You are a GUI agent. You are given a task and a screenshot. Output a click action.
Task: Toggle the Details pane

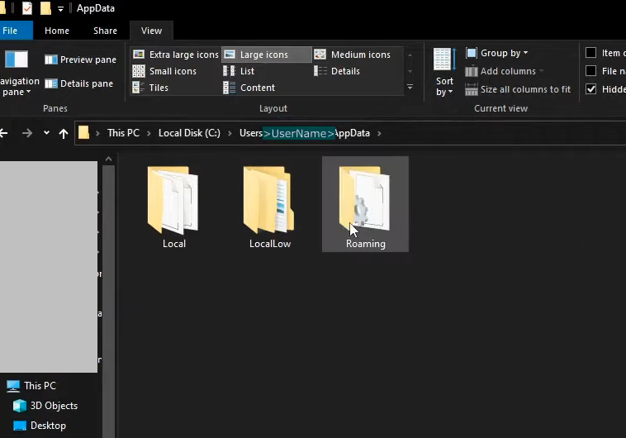[78, 83]
